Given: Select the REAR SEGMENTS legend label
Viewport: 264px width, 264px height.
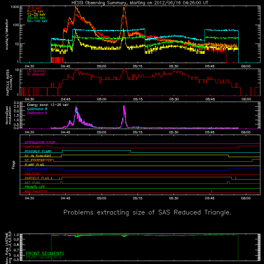Looking at the screenshot, I should (x=44, y=257).
